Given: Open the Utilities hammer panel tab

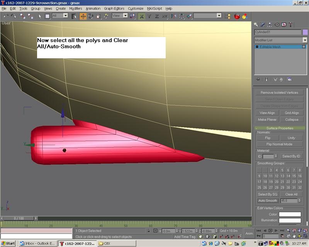Looking at the screenshot, I should pos(291,25).
